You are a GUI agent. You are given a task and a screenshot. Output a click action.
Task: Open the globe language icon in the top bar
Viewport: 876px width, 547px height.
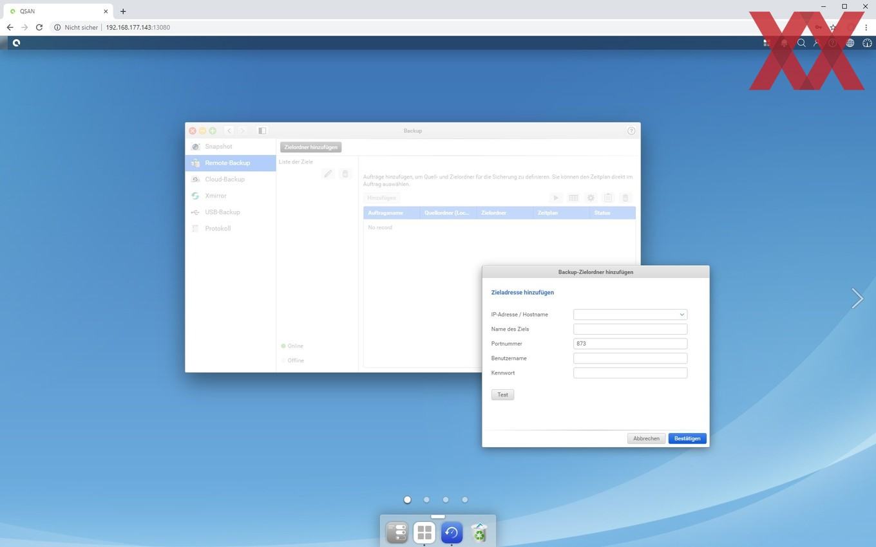850,43
